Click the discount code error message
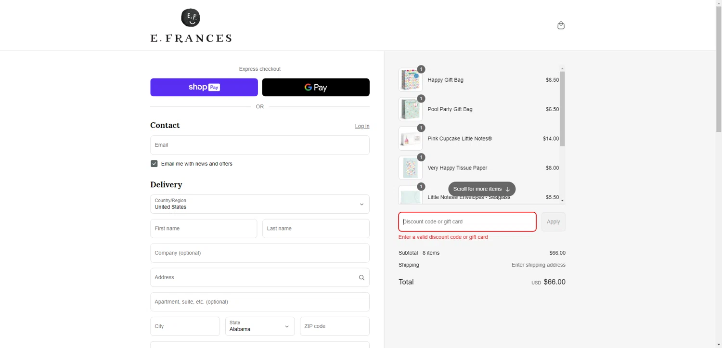Screen dimensions: 722x348 pyautogui.click(x=443, y=237)
